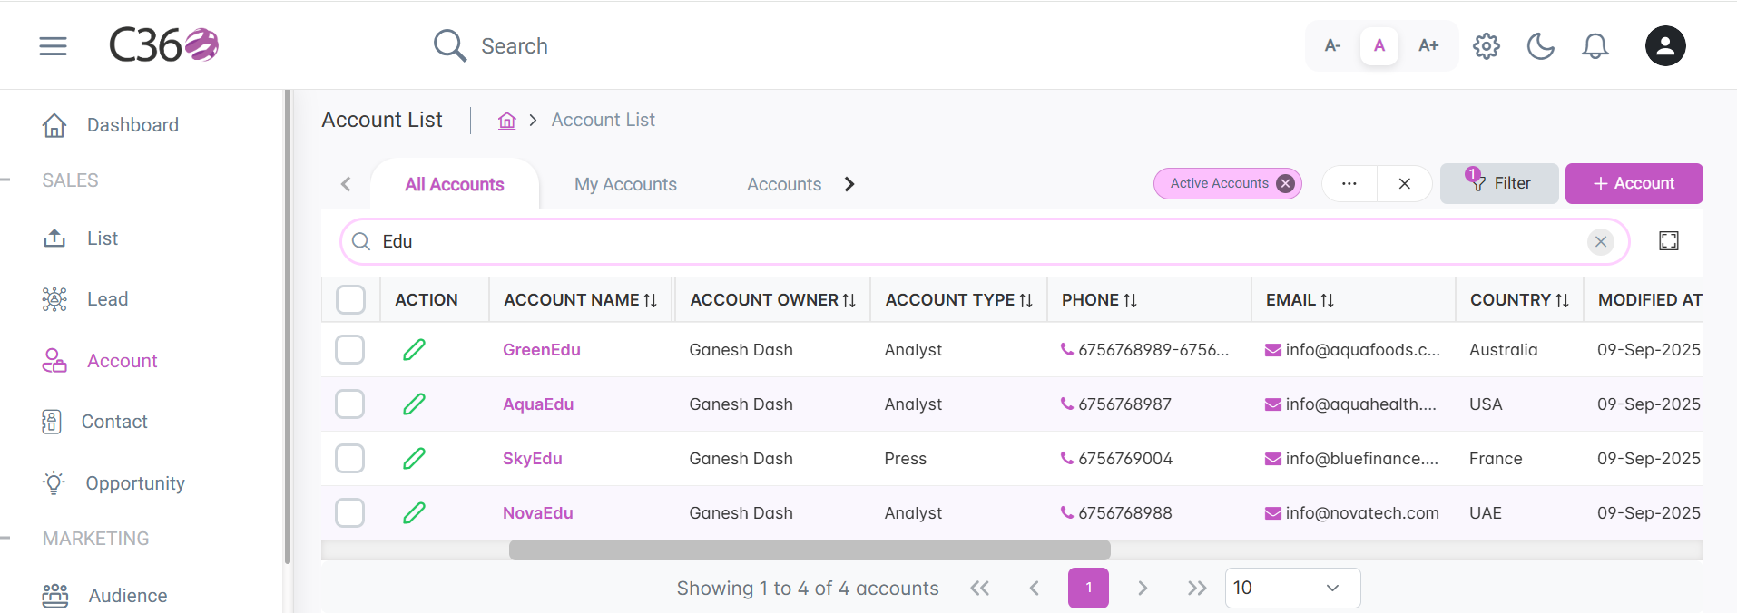Click the top Search field
This screenshot has width=1737, height=613.
pos(515,46)
